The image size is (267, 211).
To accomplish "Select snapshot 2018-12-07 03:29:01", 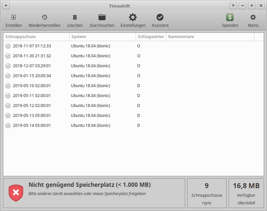I will (133, 66).
